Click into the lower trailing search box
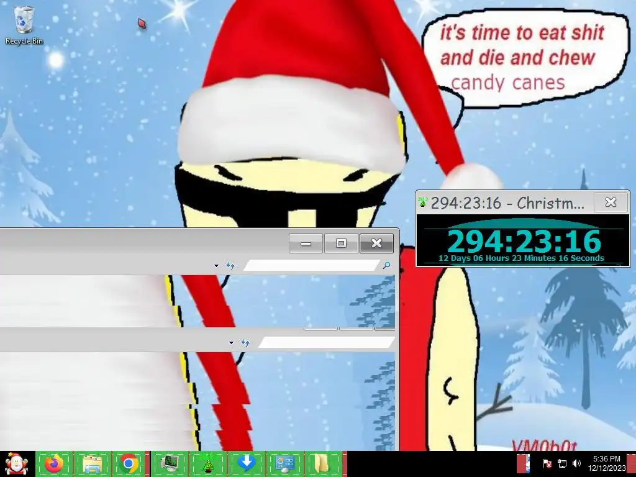This screenshot has width=636, height=477. pos(327,343)
